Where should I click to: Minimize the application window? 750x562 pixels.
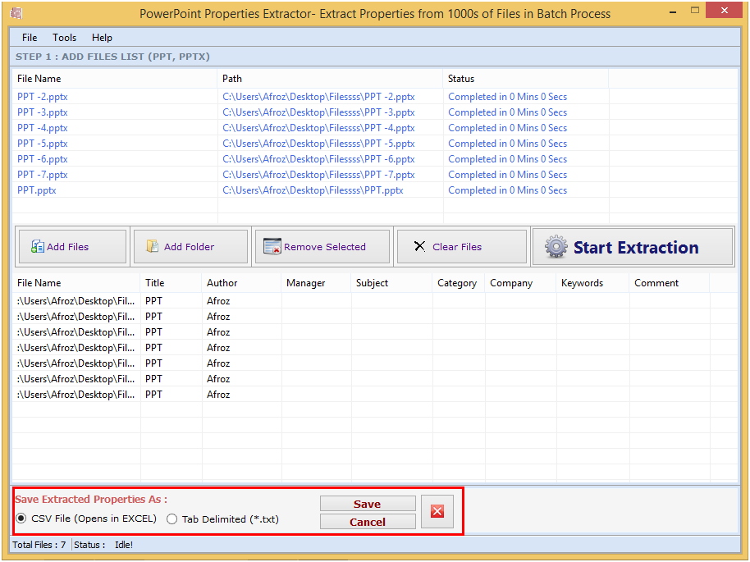pos(673,11)
